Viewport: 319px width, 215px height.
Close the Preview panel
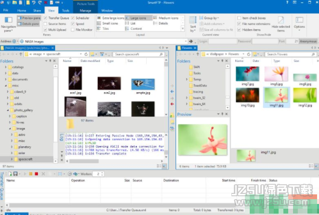227,114
